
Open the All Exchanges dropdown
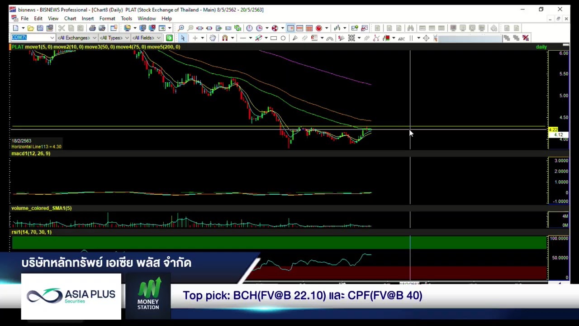(x=76, y=38)
